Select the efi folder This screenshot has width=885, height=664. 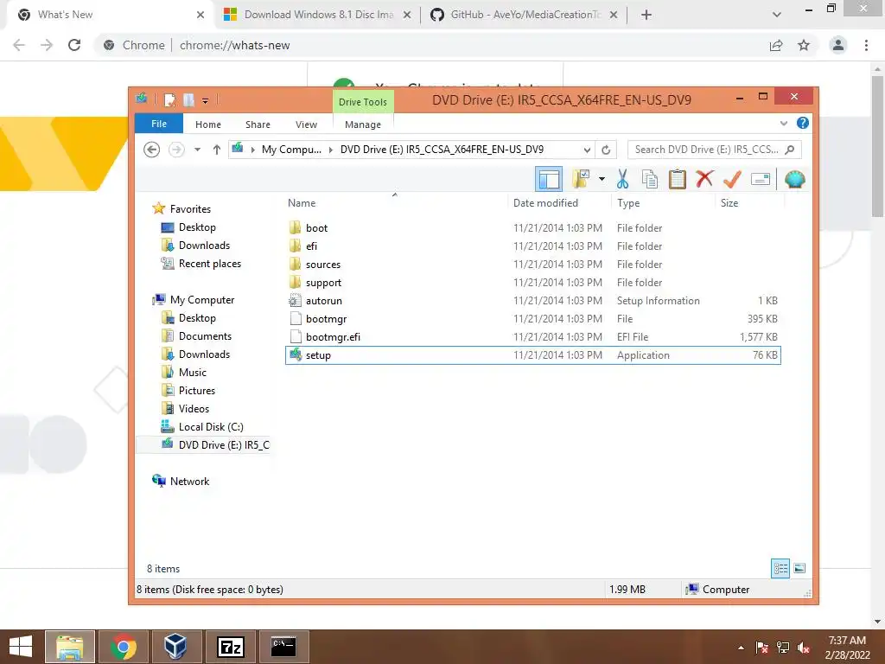311,246
